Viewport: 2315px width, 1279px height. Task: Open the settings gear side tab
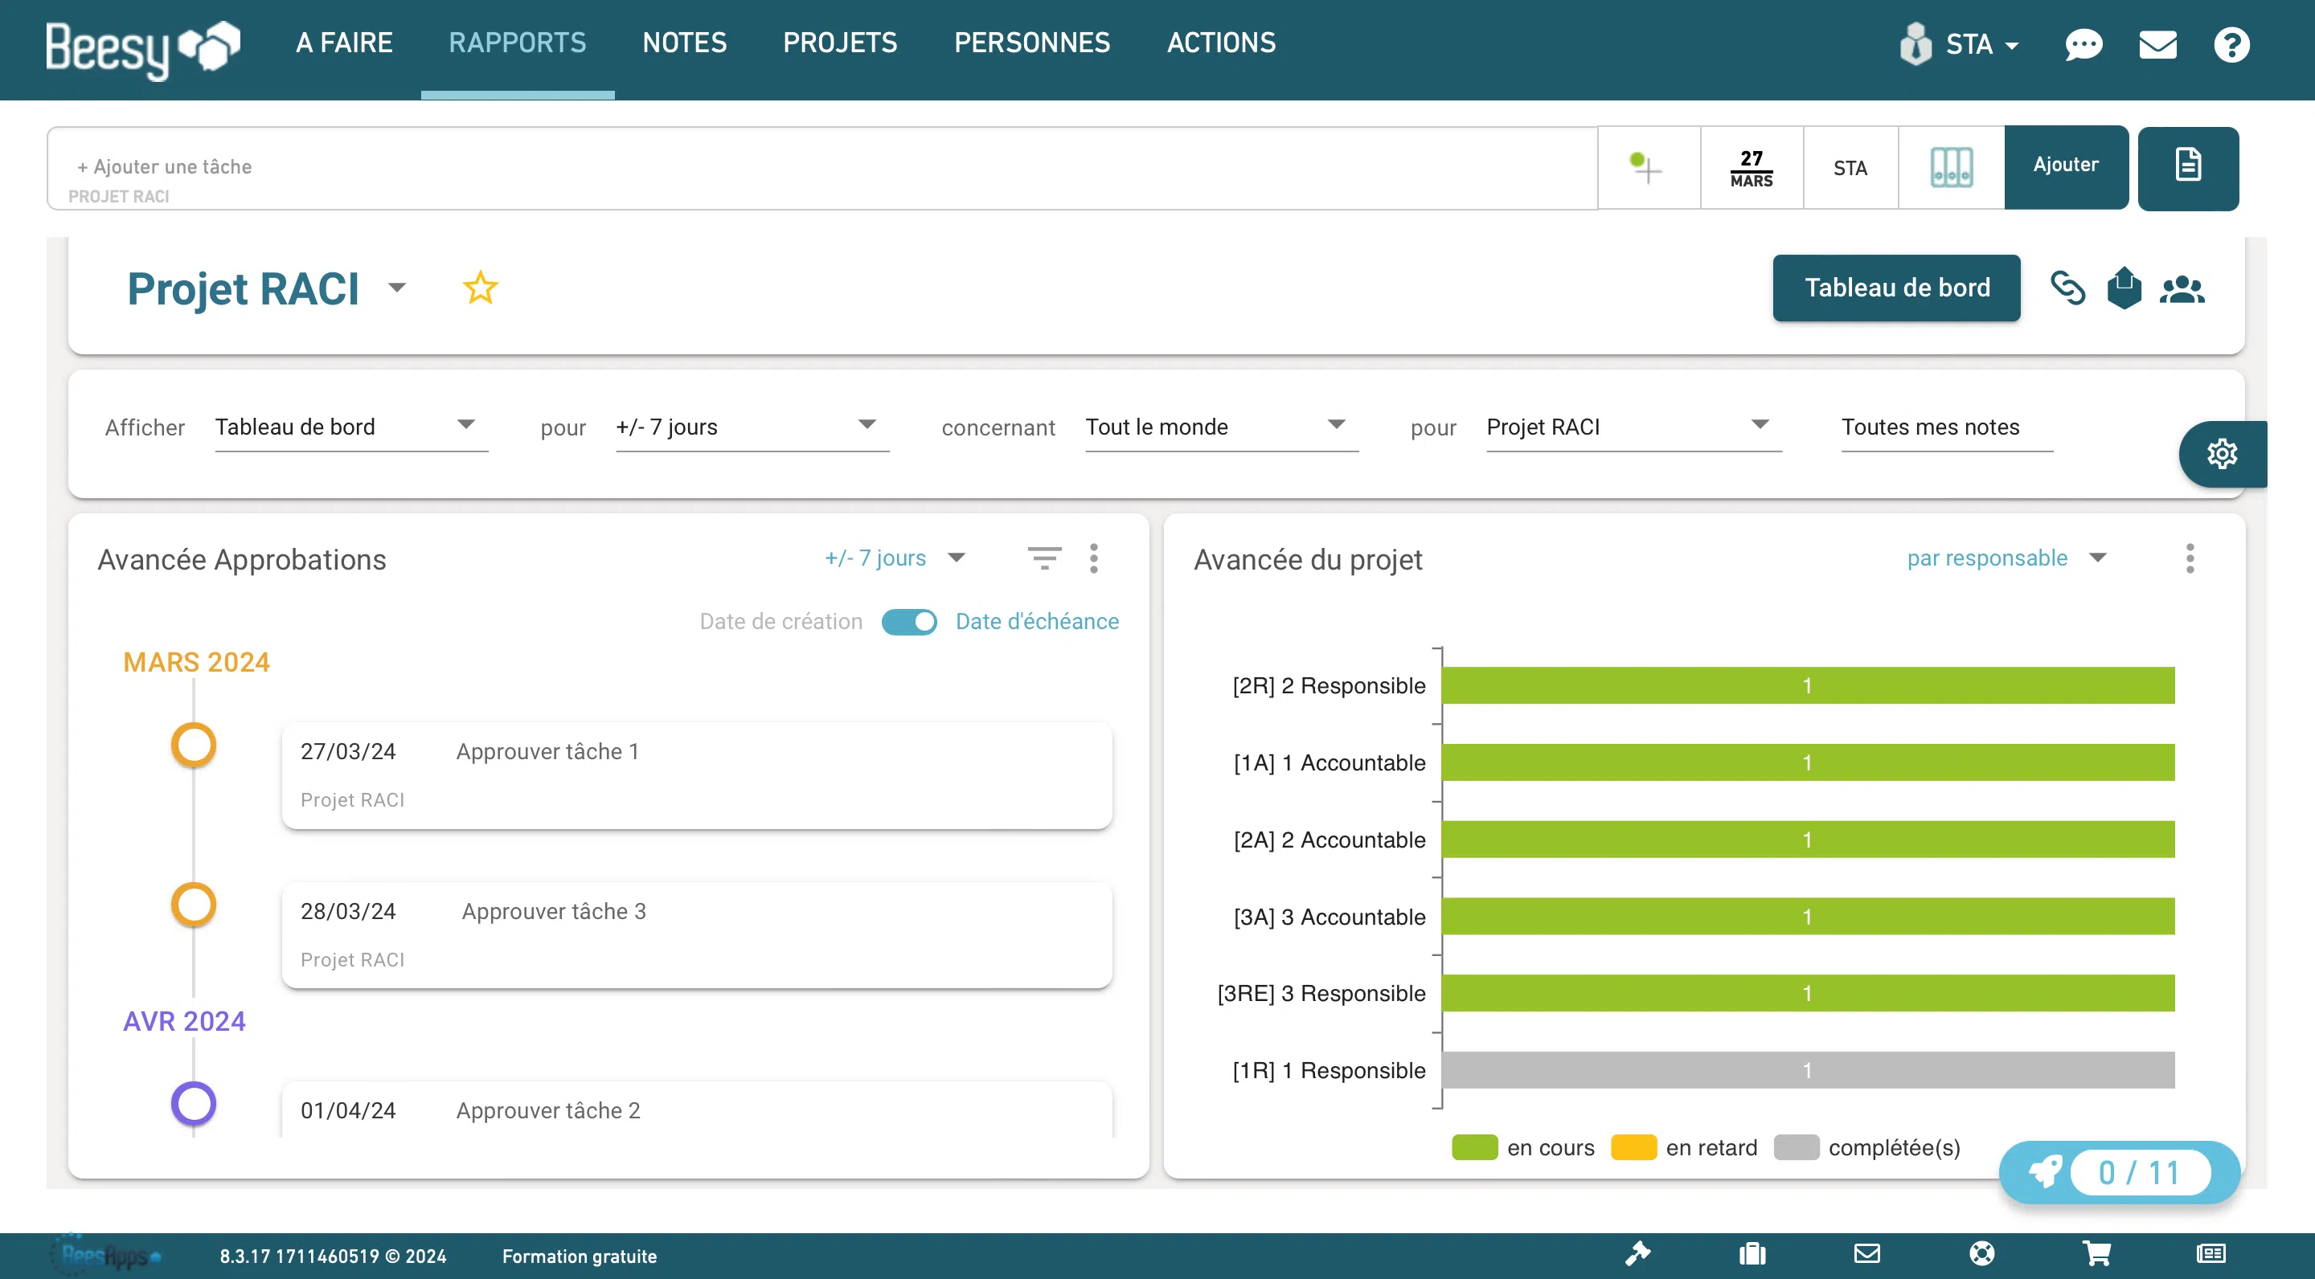pos(2222,454)
